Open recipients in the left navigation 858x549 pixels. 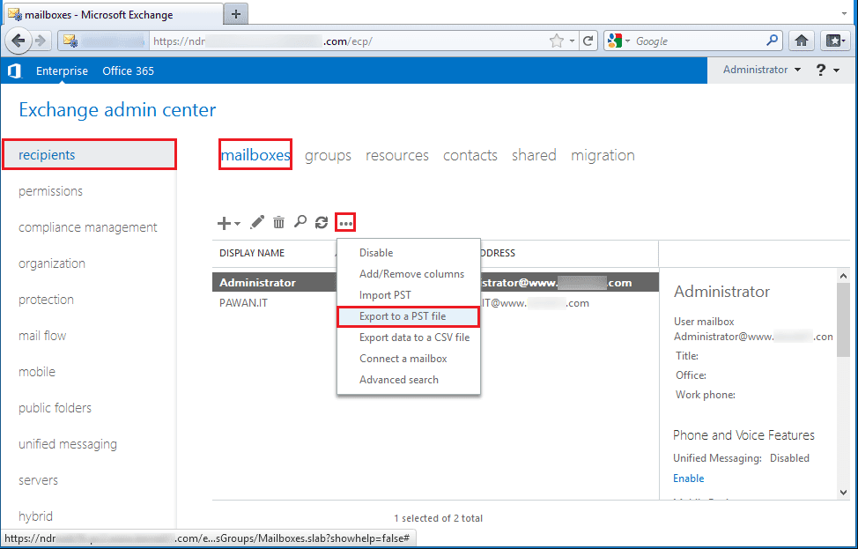(90, 155)
